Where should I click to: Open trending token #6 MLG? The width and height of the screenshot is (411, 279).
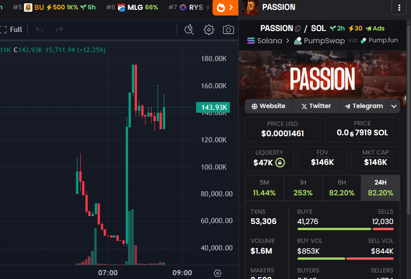pyautogui.click(x=132, y=8)
